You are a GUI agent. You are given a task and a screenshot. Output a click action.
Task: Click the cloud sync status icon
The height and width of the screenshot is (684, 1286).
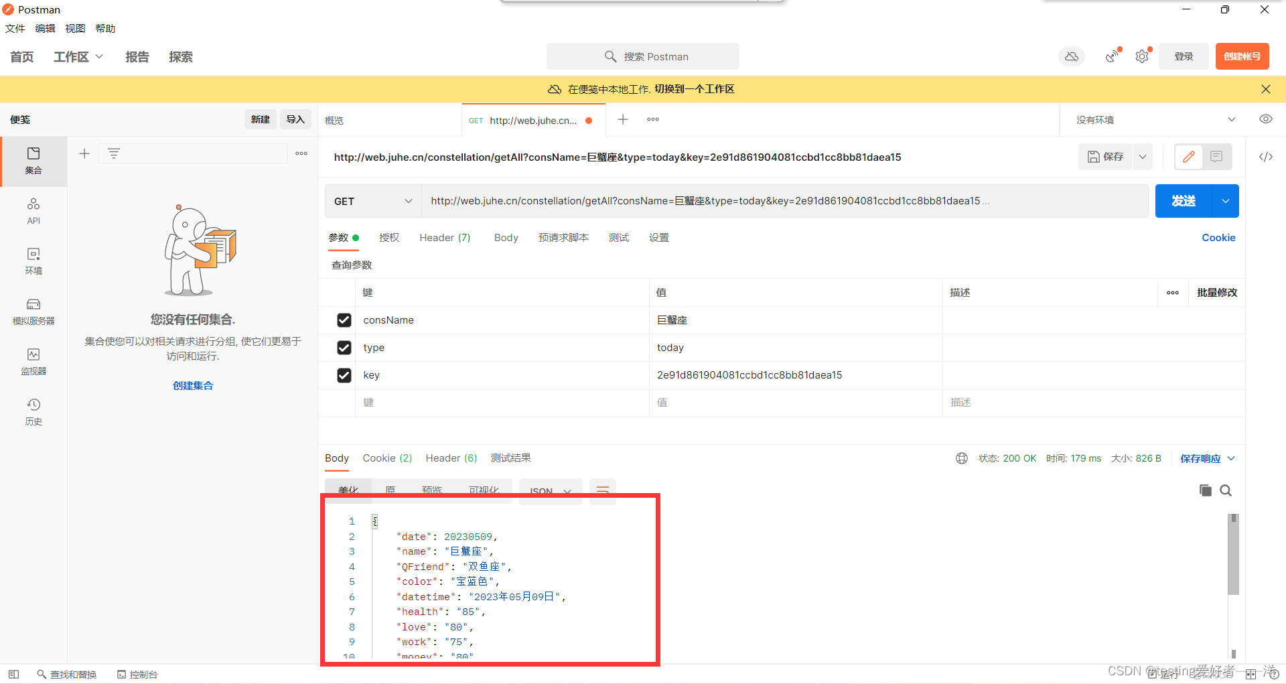(x=1072, y=56)
